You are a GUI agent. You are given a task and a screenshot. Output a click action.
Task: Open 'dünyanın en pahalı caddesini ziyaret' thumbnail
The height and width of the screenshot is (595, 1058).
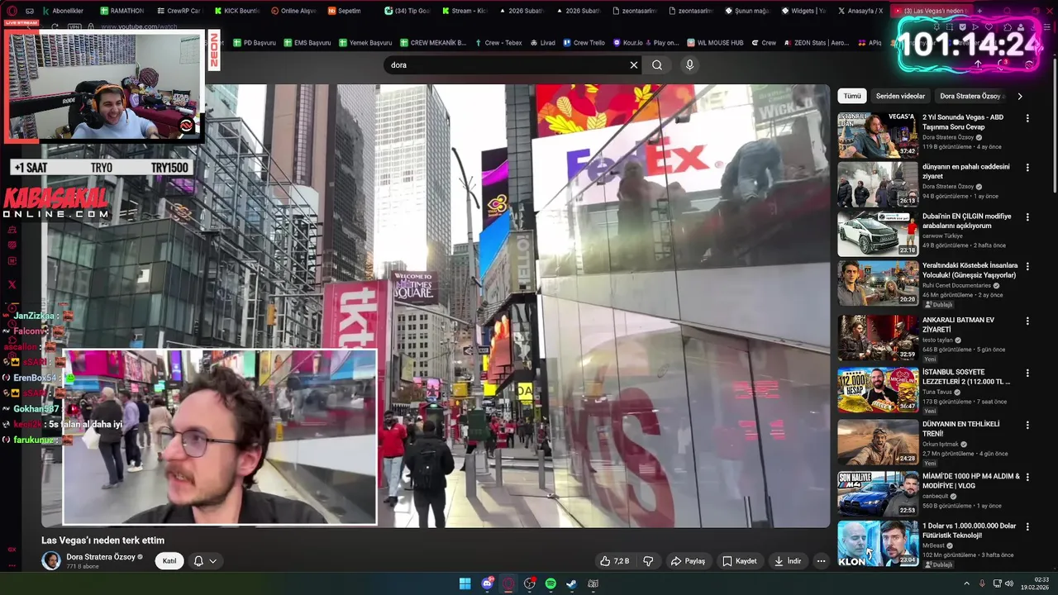pos(878,184)
